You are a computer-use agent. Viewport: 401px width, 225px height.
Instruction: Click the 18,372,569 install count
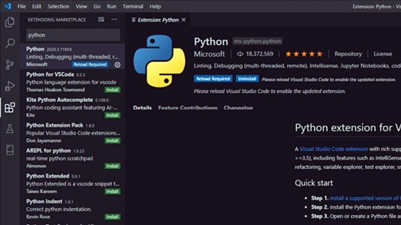[260, 54]
